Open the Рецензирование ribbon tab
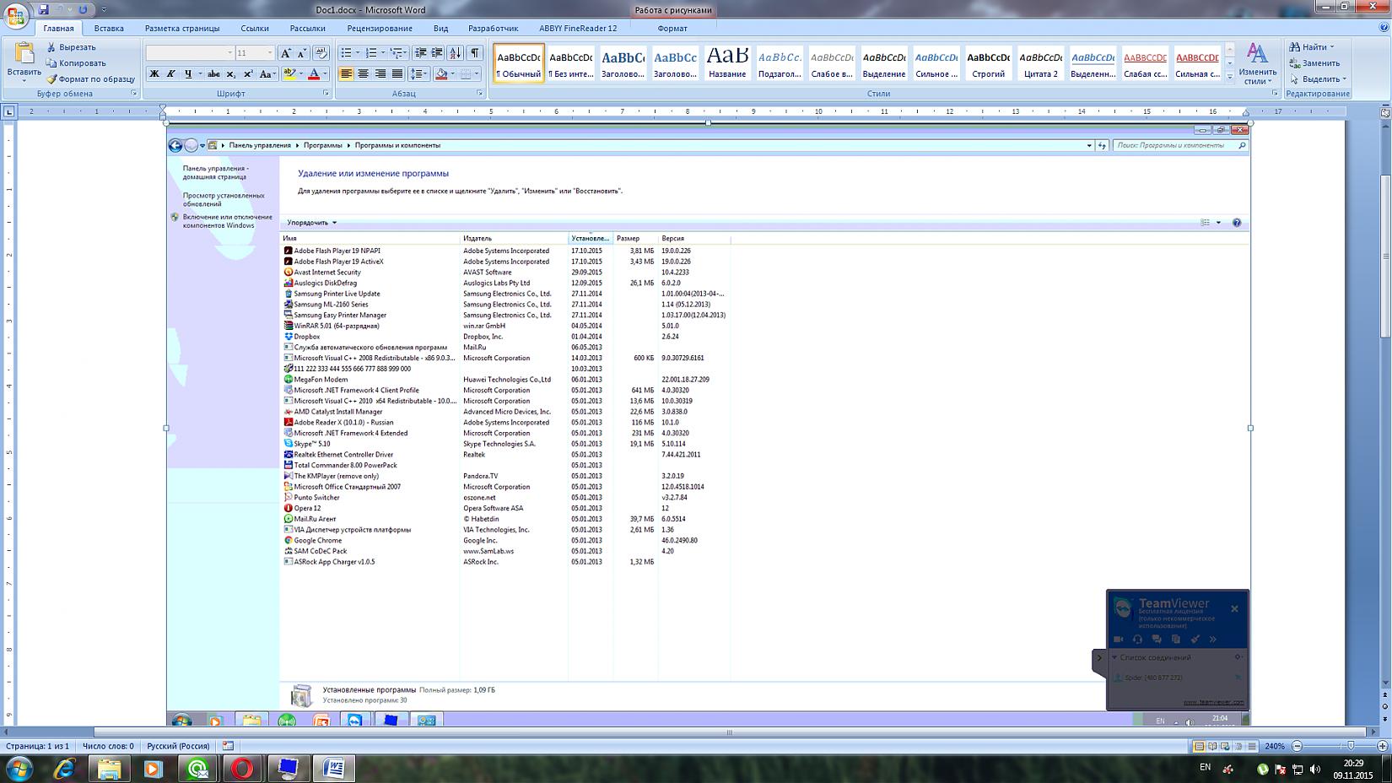Screen dimensions: 1392x783 (x=380, y=28)
